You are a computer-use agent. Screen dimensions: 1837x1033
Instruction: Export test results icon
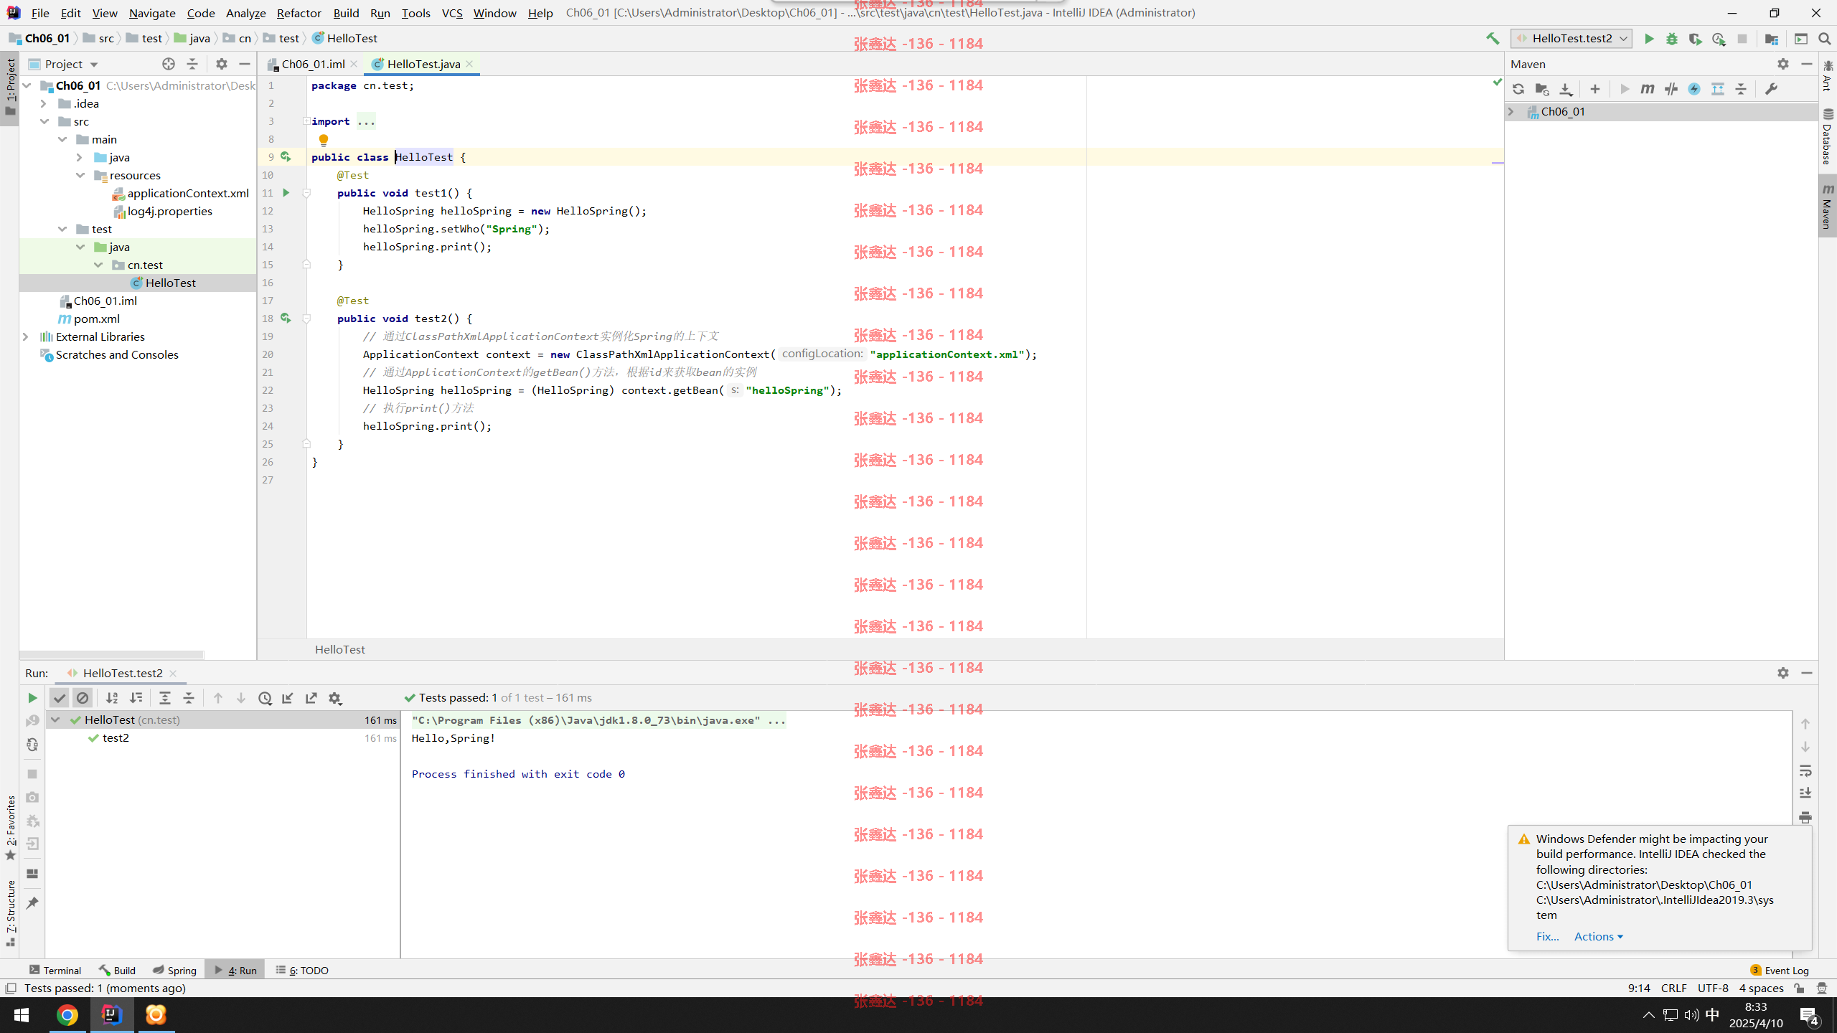coord(311,698)
